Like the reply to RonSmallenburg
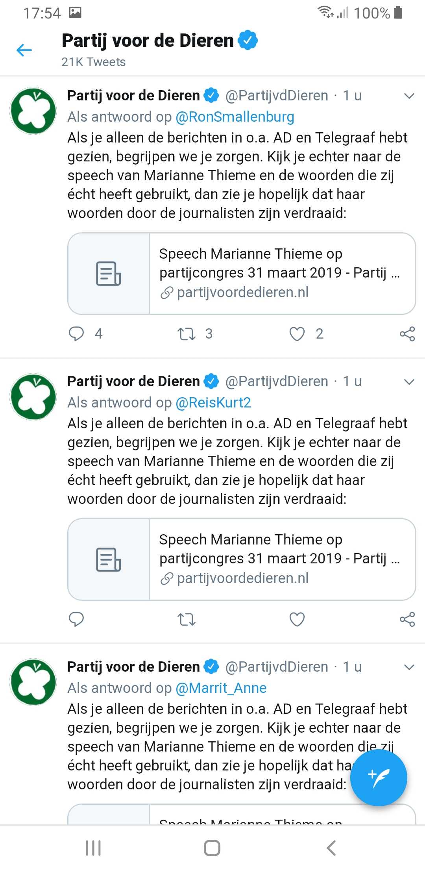The height and width of the screenshot is (874, 425). tap(297, 334)
